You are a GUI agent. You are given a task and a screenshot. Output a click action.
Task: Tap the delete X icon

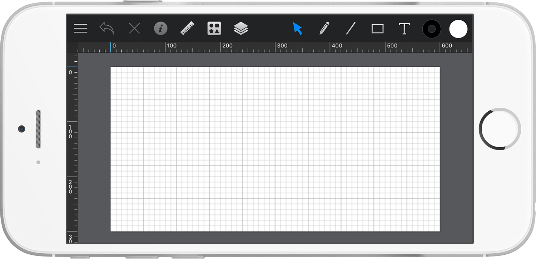[x=134, y=29]
